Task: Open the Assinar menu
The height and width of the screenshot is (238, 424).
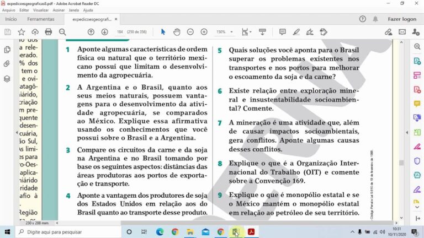Action: (59, 10)
